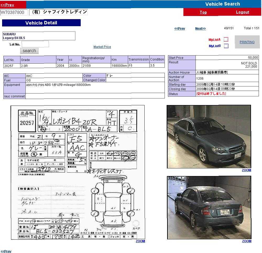This screenshot has height=253, width=262.
Task: Open the Top link in red bar
Action: (x=203, y=12)
